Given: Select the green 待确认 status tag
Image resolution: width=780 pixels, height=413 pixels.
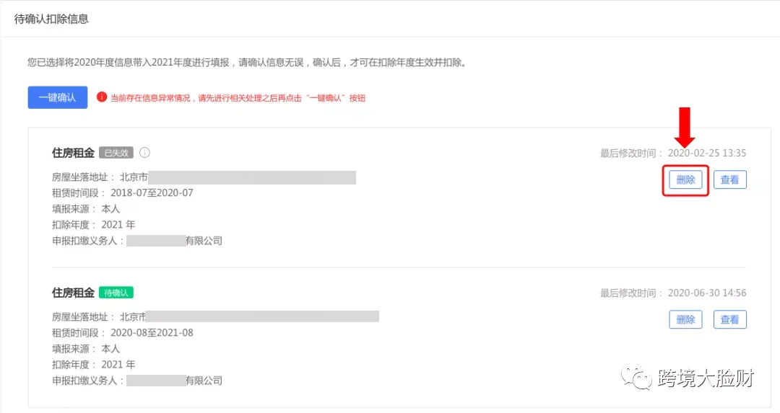Looking at the screenshot, I should pos(116,293).
